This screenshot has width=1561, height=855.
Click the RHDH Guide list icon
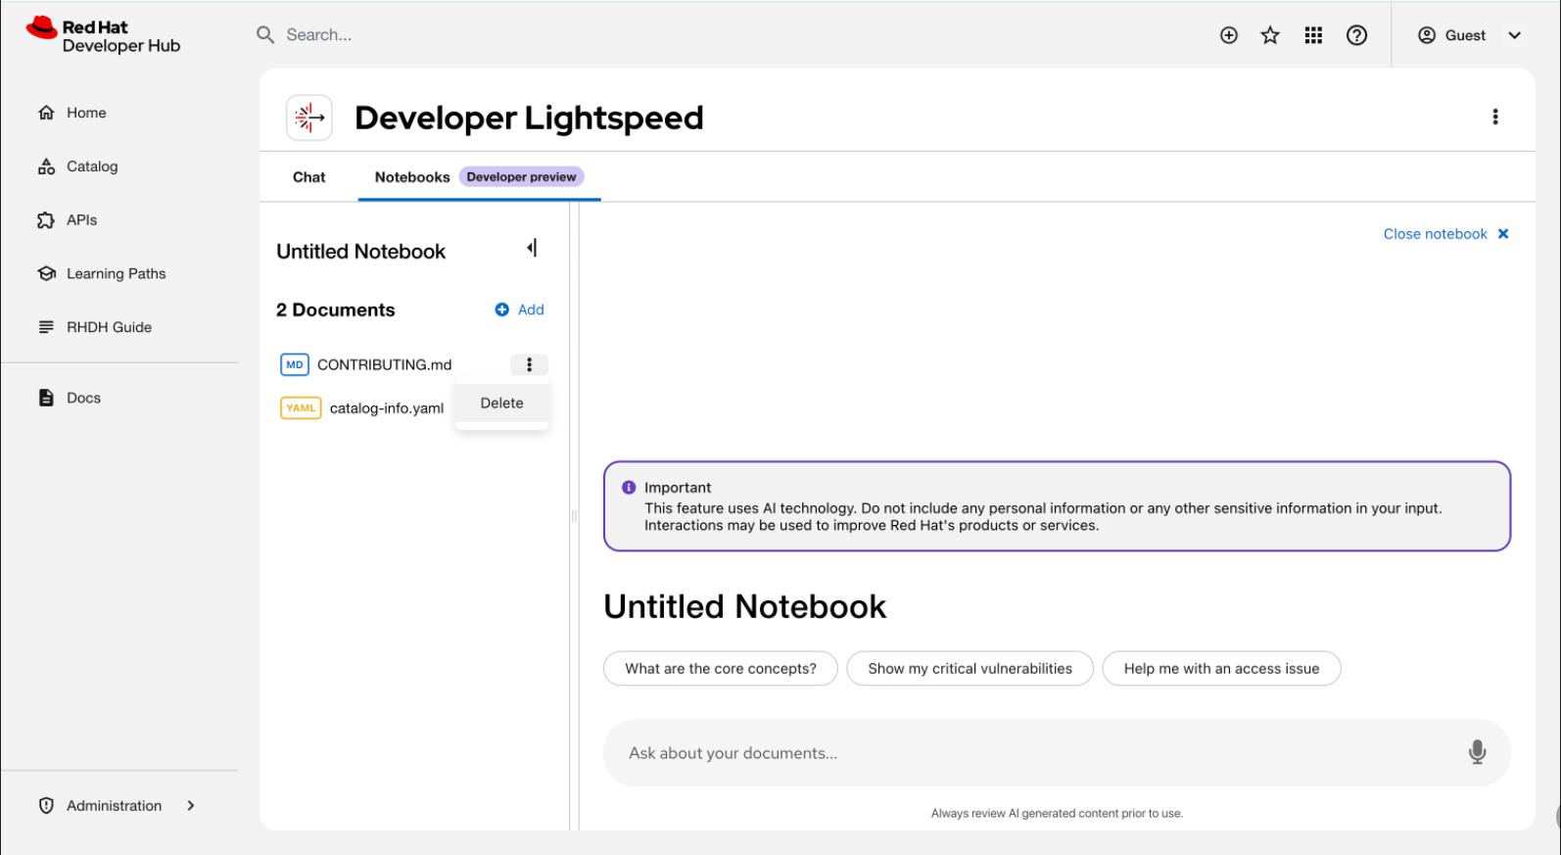46,327
